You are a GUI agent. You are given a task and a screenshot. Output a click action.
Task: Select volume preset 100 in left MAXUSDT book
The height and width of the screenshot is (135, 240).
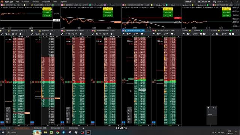7,119
